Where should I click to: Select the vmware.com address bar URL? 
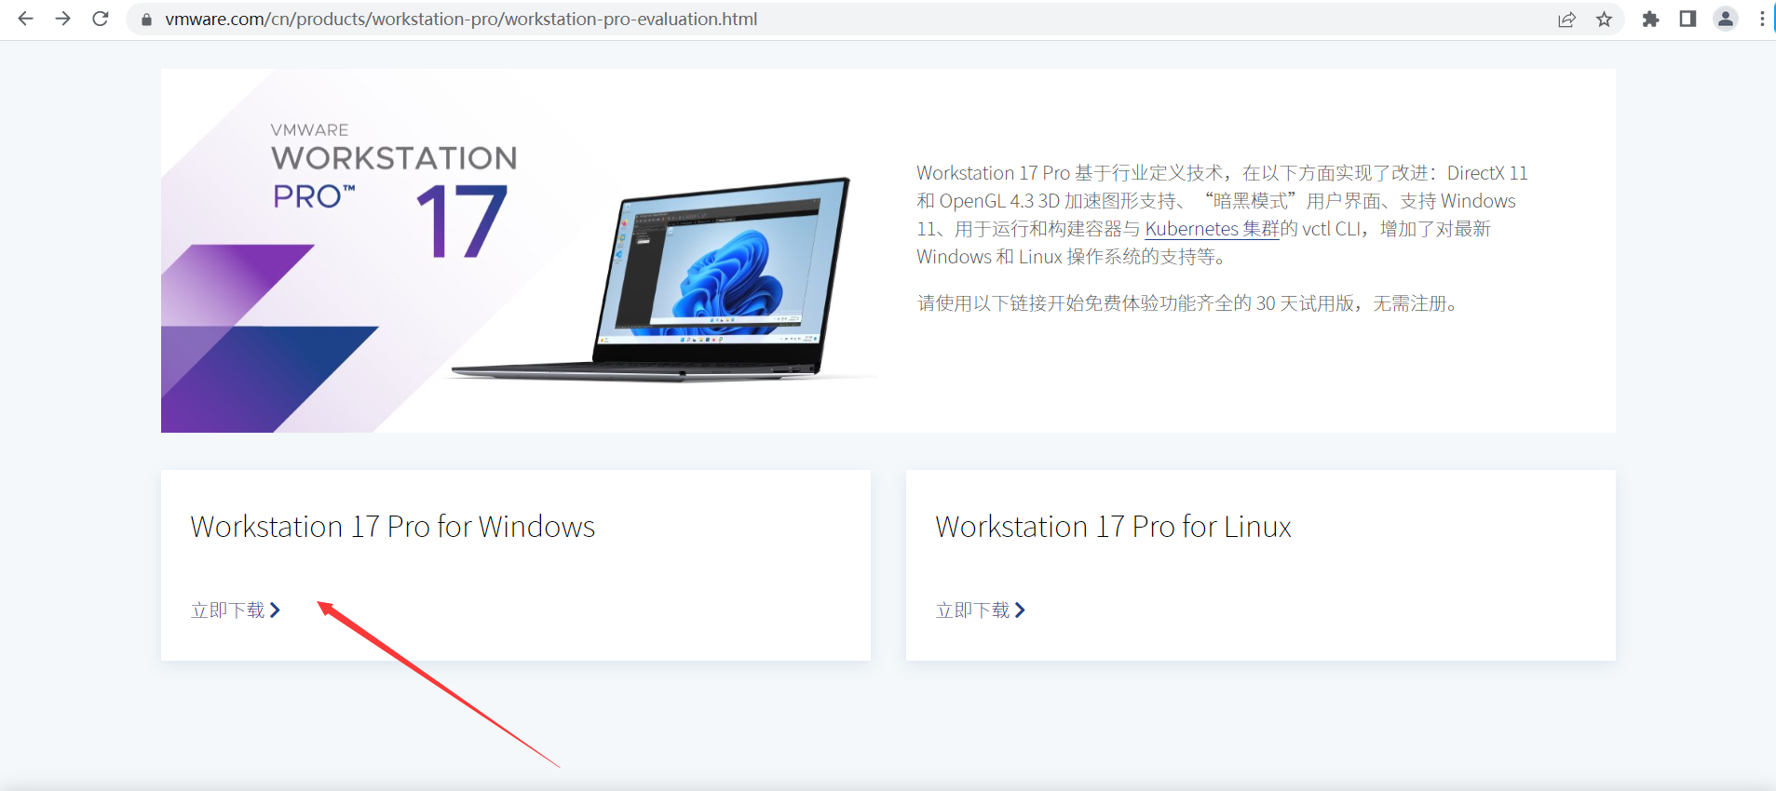coord(461,19)
